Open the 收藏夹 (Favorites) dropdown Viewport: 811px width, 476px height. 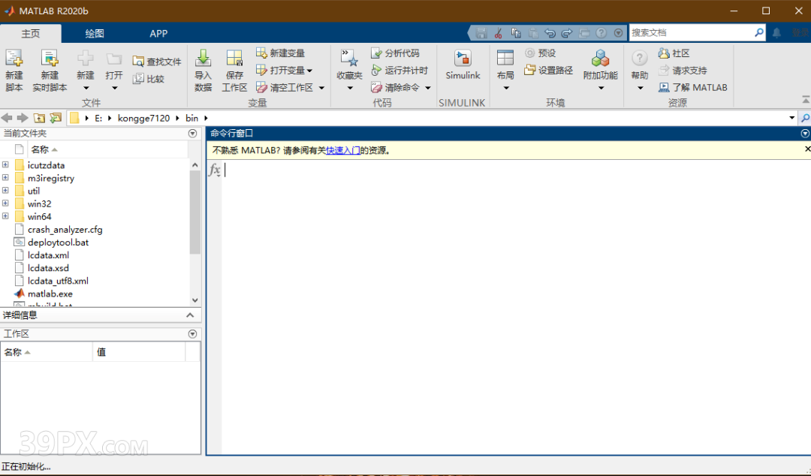tap(349, 71)
